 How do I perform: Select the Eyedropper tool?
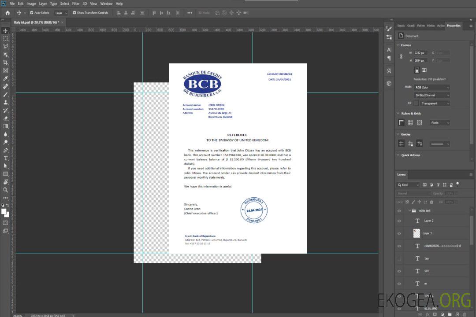(6, 78)
